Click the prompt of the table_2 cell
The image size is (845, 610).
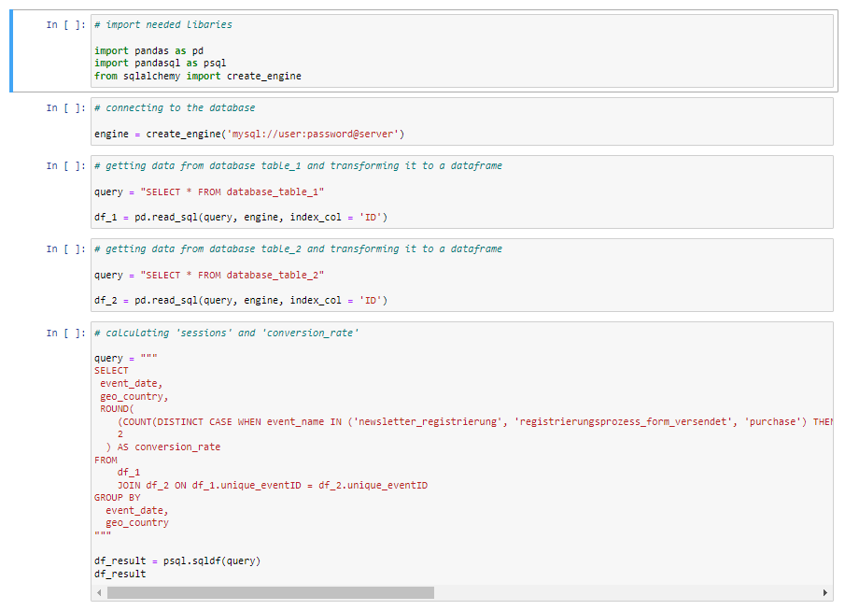65,249
